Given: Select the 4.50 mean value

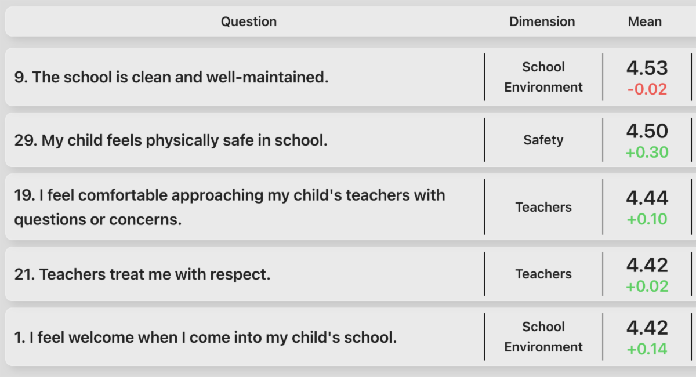Looking at the screenshot, I should [x=647, y=132].
